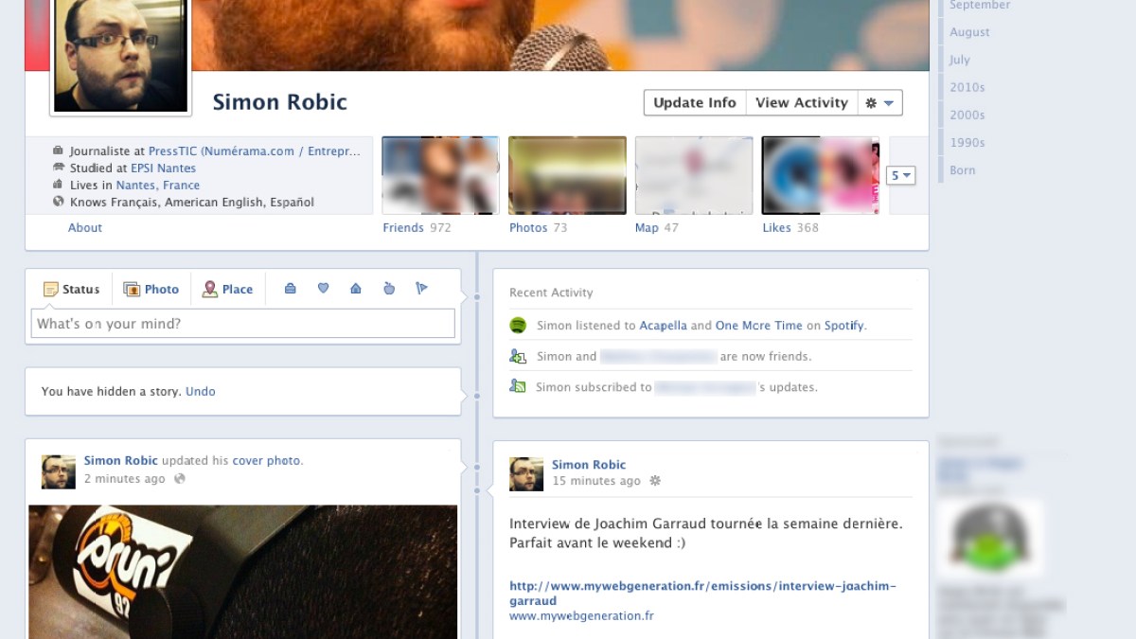Switch to the Place composer tab
Image resolution: width=1136 pixels, height=639 pixels.
[x=228, y=290]
